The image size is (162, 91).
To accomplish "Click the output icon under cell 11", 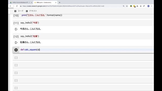I will click(16, 29).
